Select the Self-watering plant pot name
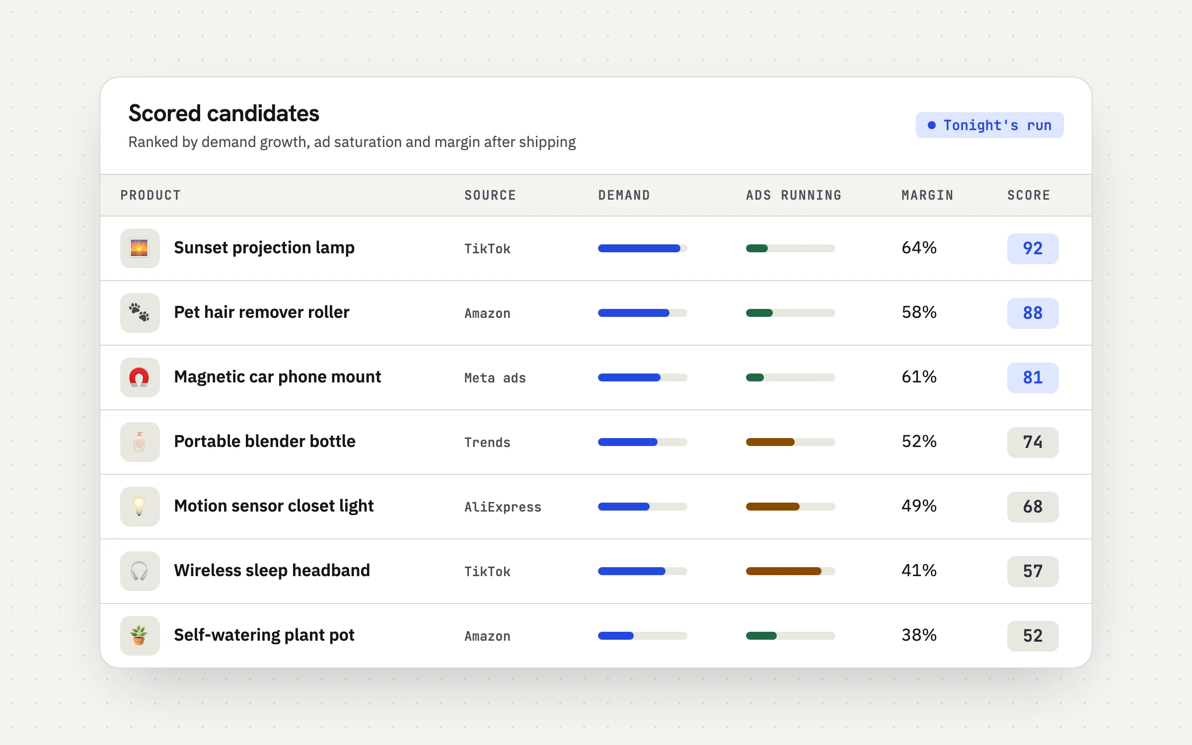 tap(264, 635)
